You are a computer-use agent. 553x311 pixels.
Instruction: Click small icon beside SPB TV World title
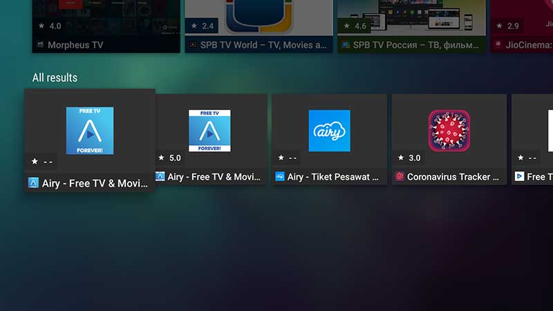[x=193, y=44]
